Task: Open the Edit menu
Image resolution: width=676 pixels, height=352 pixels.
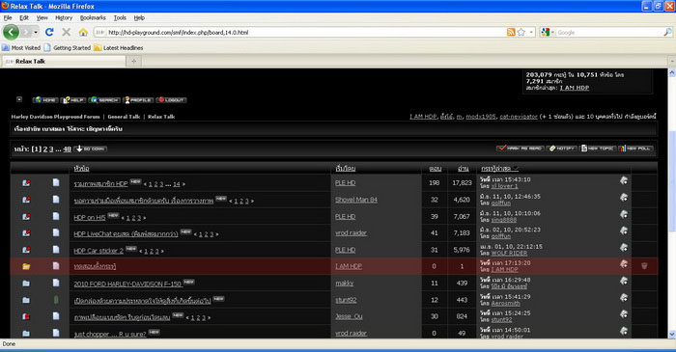Action: pyautogui.click(x=24, y=17)
